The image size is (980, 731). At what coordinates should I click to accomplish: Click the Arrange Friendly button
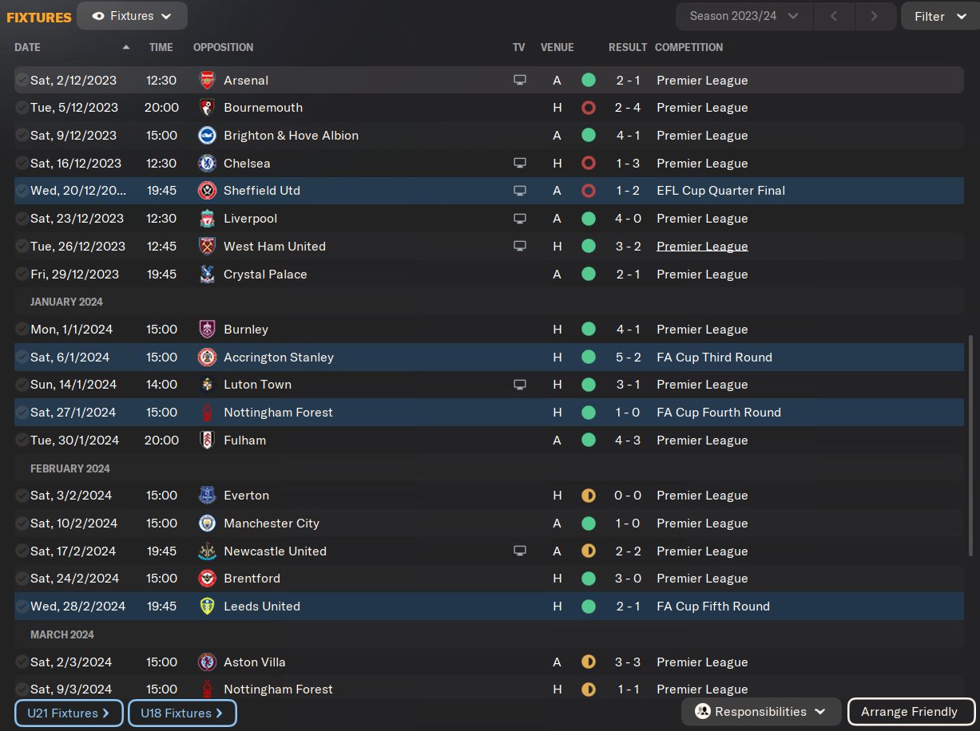[911, 712]
